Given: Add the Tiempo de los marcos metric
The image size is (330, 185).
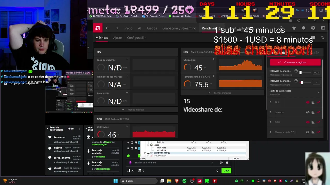Looking at the screenshot, I should coord(127,76).
